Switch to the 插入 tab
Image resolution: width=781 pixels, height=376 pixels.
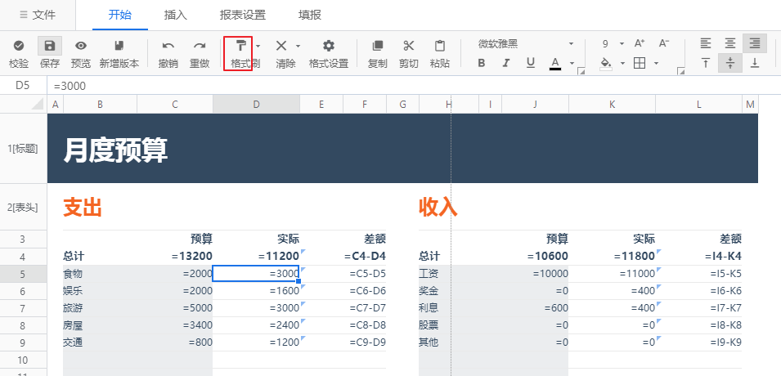point(176,15)
